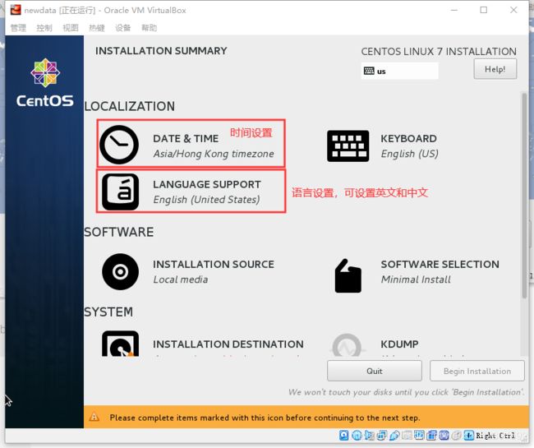Viewport: 534px width, 448px height.
Task: Open Installation Destination via hard drive icon
Action: point(120,344)
